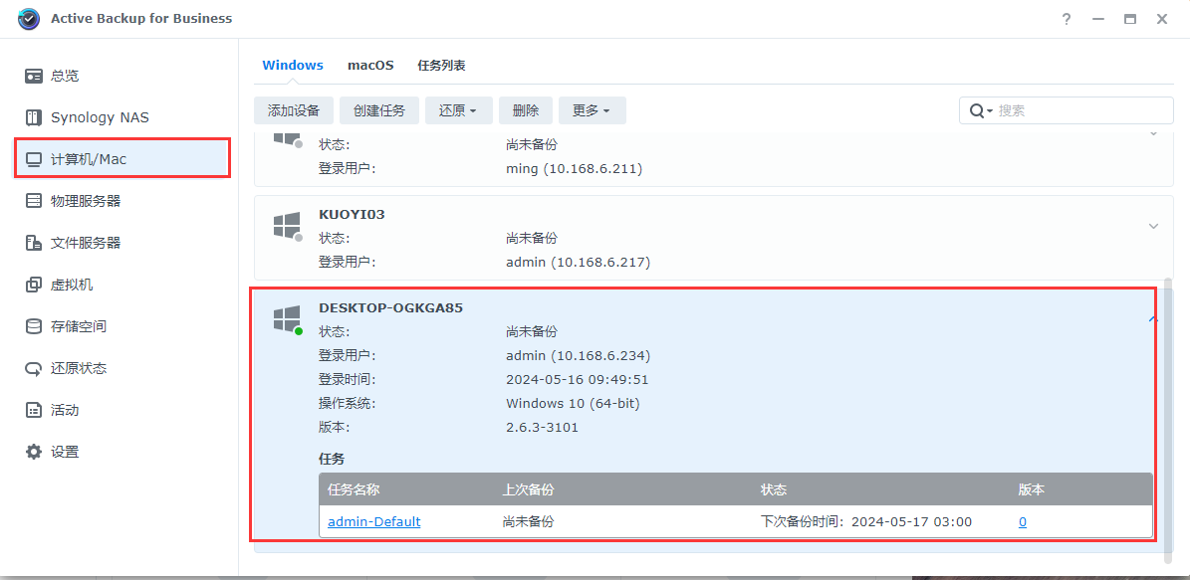1190x580 pixels.
Task: 点击版本列中的「0」链接
Action: point(1022,521)
